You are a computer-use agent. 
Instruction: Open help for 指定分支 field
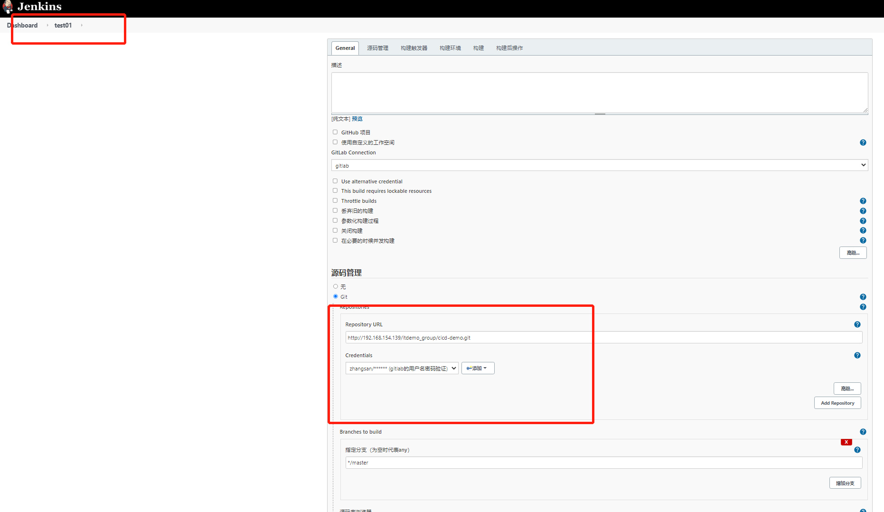[857, 450]
